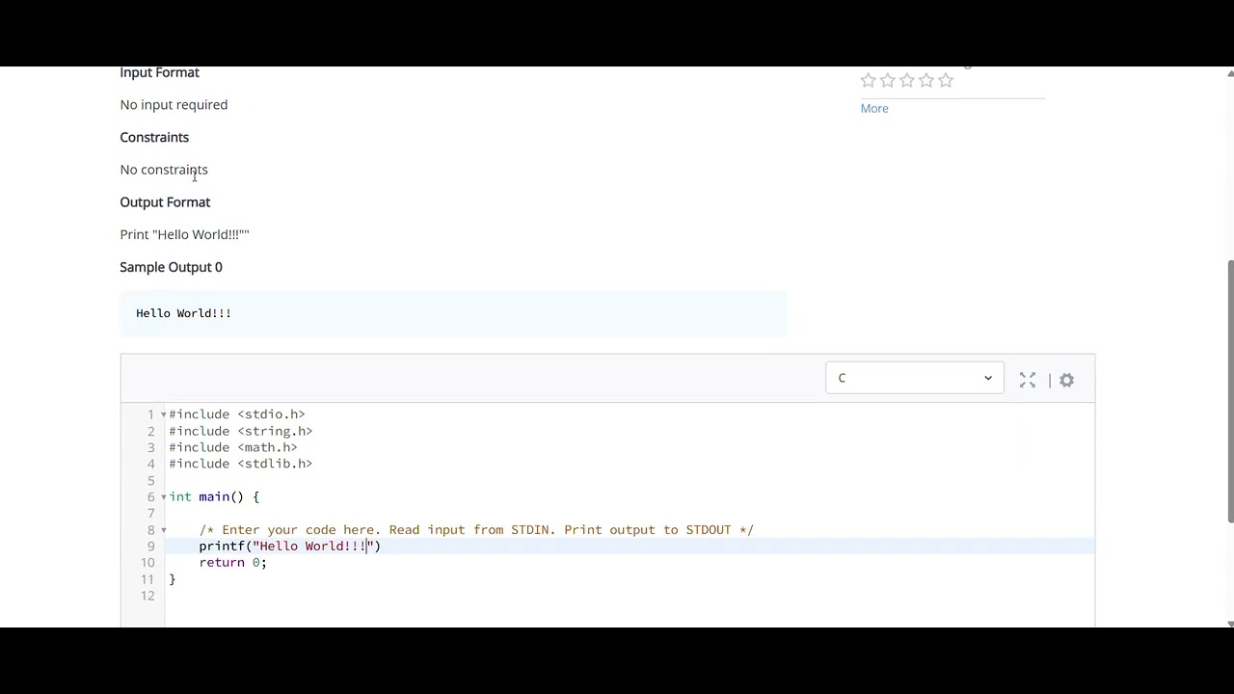Click line number 12 in gutter
Screen dimensions: 1234x694
[148, 596]
